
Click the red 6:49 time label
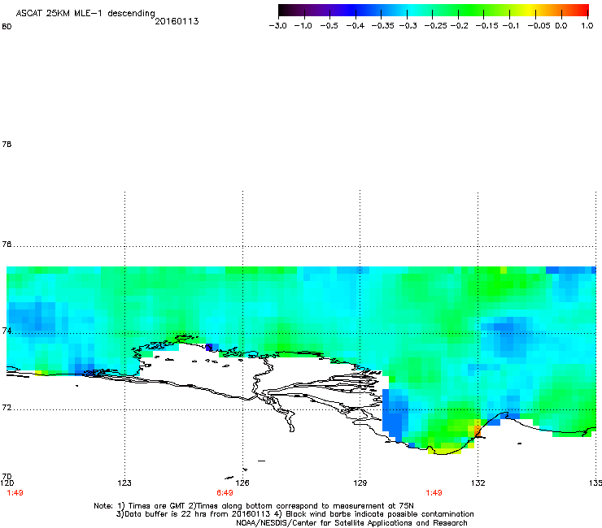pos(225,493)
